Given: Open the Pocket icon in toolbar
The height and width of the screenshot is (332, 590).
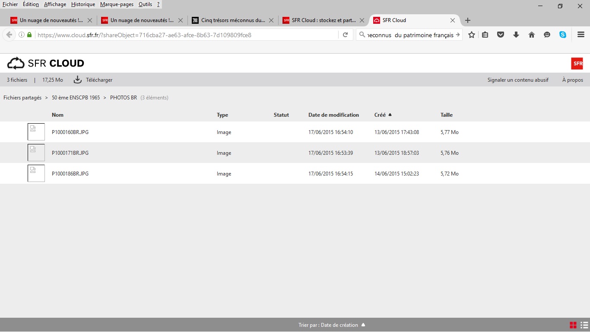Looking at the screenshot, I should click(501, 35).
